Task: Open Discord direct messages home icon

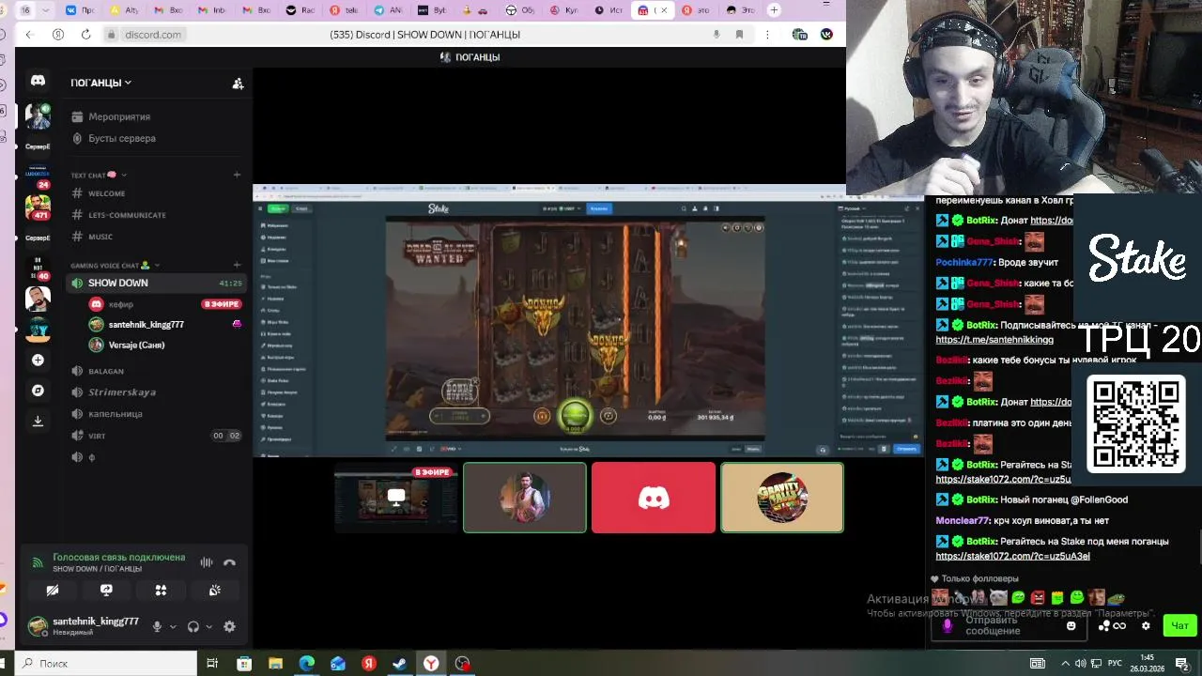Action: [x=38, y=82]
